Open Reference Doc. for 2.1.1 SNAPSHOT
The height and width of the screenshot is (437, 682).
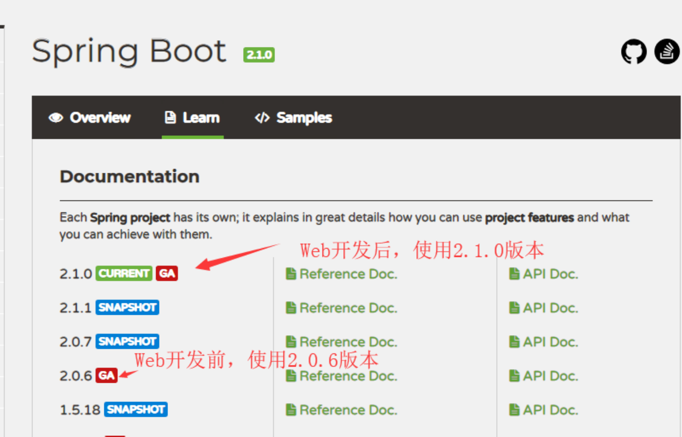(342, 308)
